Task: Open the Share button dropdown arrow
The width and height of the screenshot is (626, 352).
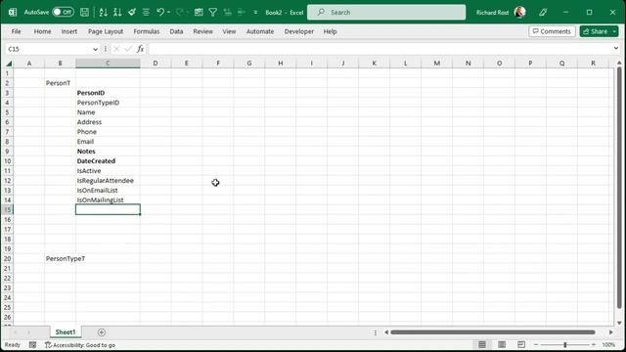Action: 614,31
